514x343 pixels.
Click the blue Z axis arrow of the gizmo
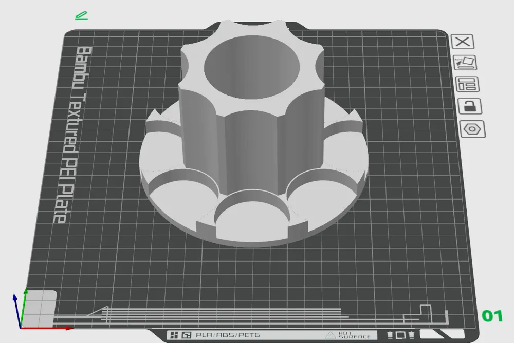pos(15,298)
